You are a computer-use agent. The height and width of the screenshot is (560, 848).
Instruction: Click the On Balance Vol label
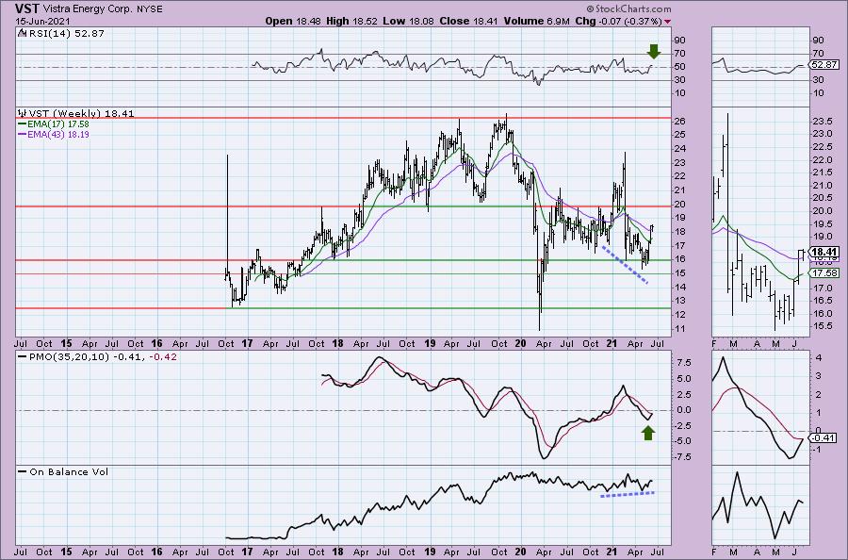click(x=69, y=471)
